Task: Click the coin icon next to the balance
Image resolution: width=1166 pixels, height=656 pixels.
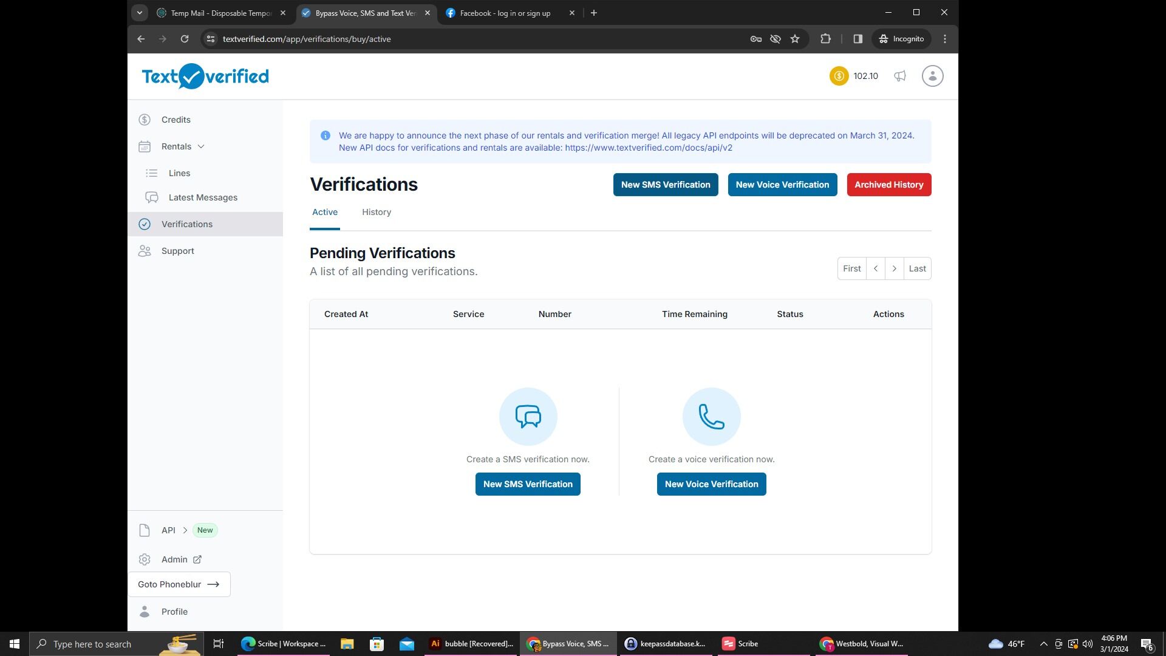Action: point(839,76)
